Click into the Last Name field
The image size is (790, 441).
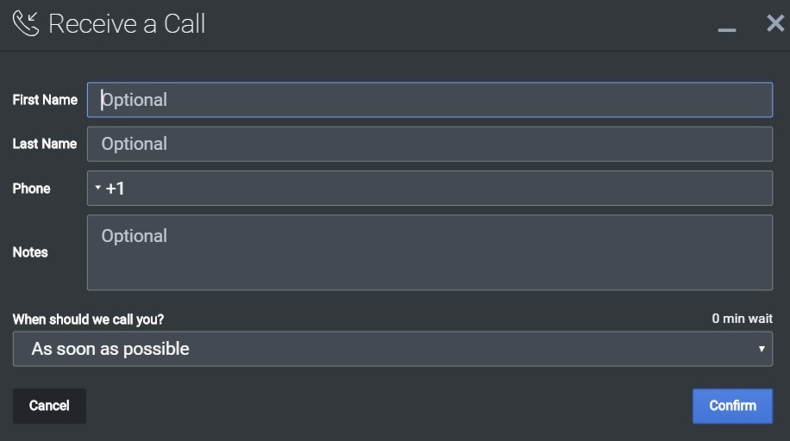429,144
